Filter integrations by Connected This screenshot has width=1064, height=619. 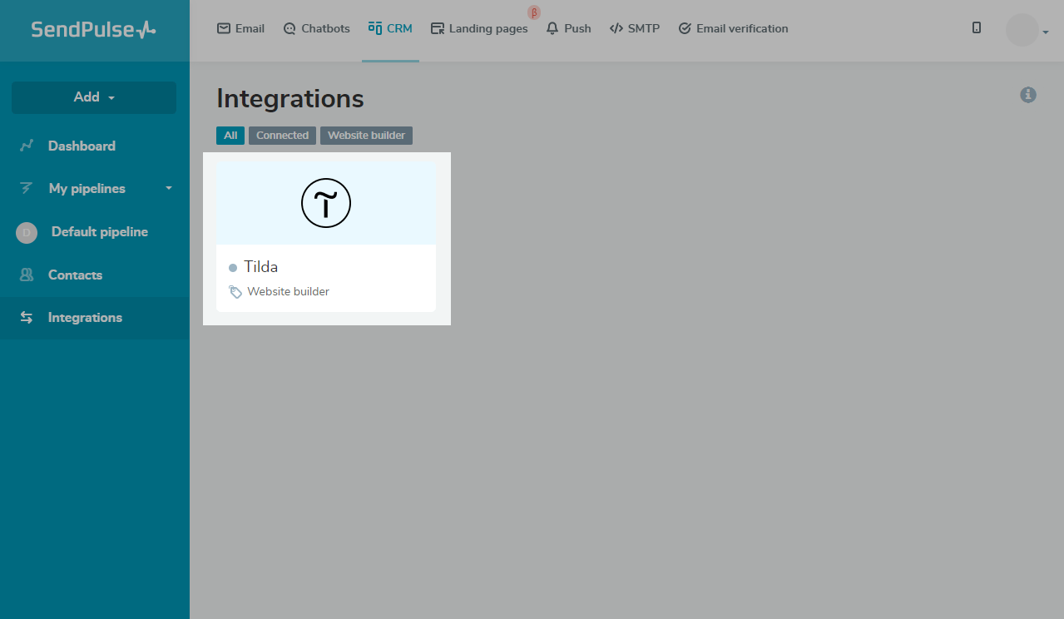(x=282, y=136)
